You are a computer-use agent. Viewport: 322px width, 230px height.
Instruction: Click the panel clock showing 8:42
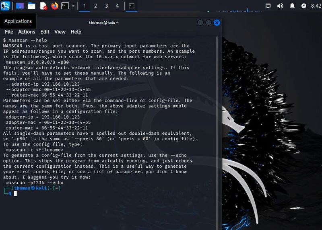pos(316,6)
